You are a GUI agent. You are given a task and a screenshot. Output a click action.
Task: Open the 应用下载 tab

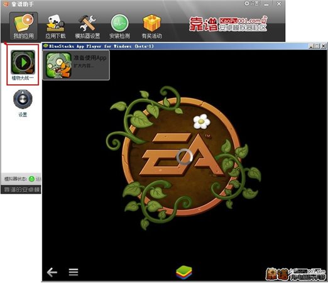[55, 26]
